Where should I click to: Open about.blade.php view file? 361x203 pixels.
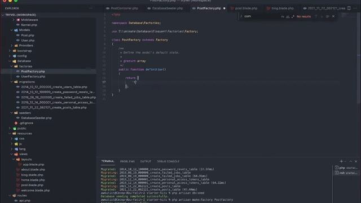click(x=33, y=170)
